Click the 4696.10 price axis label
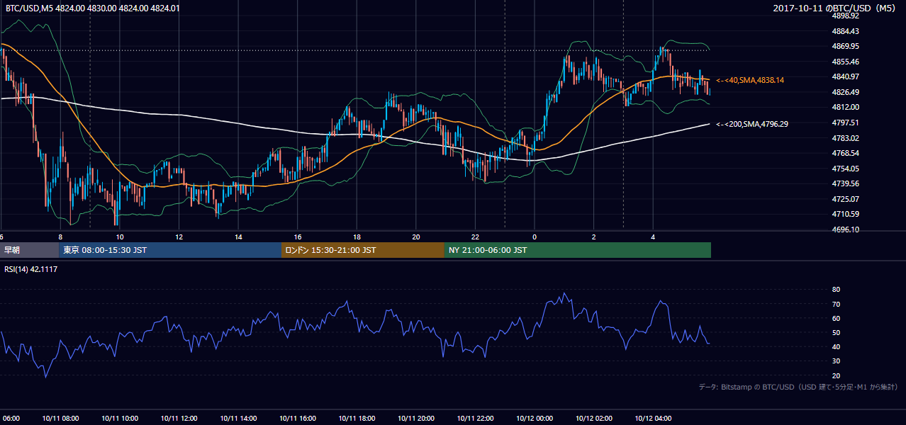Viewport: 906px width, 425px height. pyautogui.click(x=846, y=229)
